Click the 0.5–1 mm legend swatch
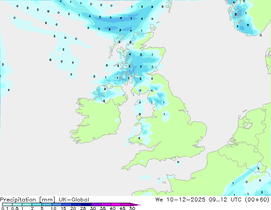The image size is (271, 210). 17,204
